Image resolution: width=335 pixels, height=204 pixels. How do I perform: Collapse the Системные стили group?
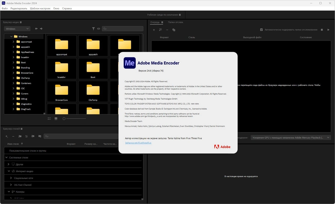(7, 158)
